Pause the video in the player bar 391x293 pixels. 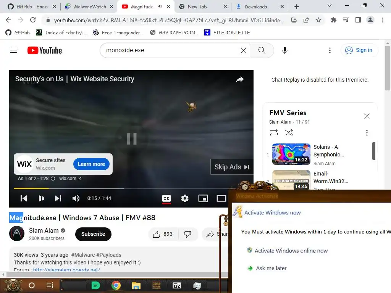(x=41, y=198)
